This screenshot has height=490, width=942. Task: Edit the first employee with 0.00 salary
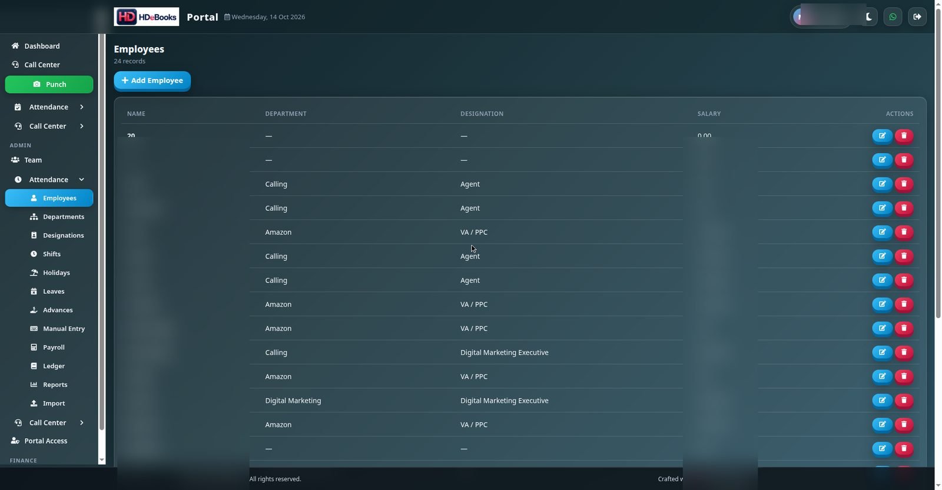coord(882,136)
